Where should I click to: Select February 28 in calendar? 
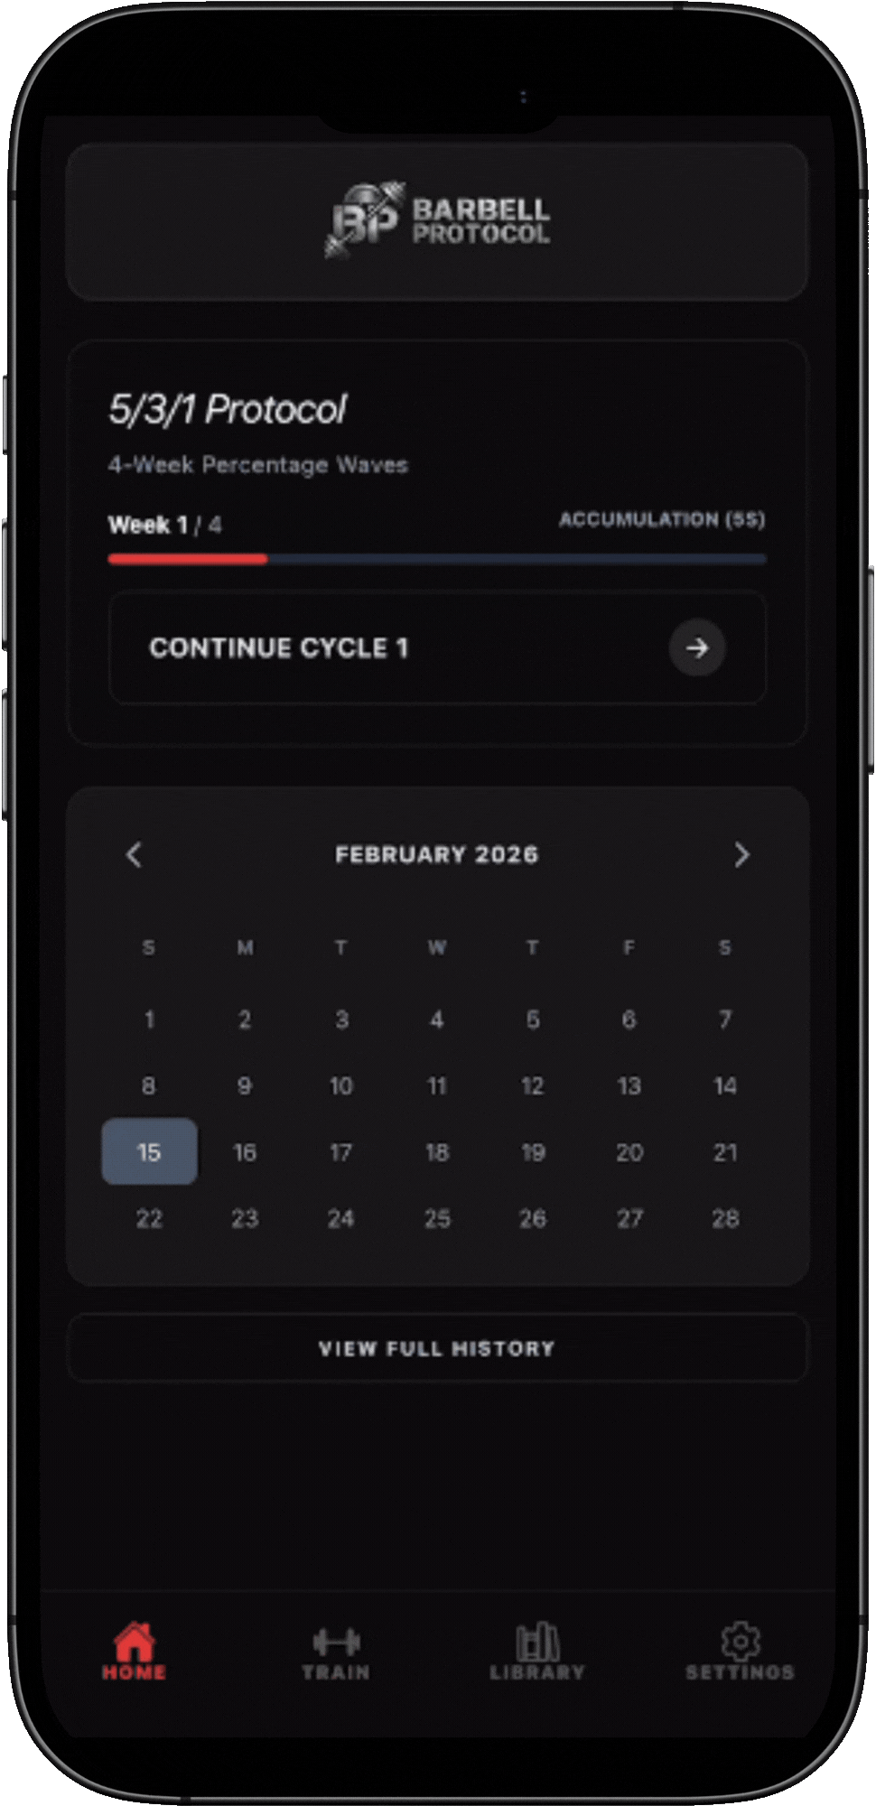(x=725, y=1218)
